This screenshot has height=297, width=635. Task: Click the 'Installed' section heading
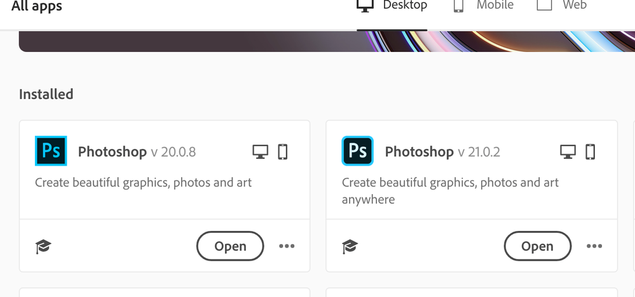coord(46,94)
